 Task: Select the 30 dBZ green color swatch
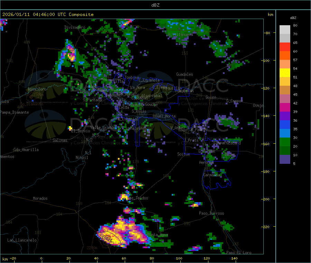[x=285, y=142]
